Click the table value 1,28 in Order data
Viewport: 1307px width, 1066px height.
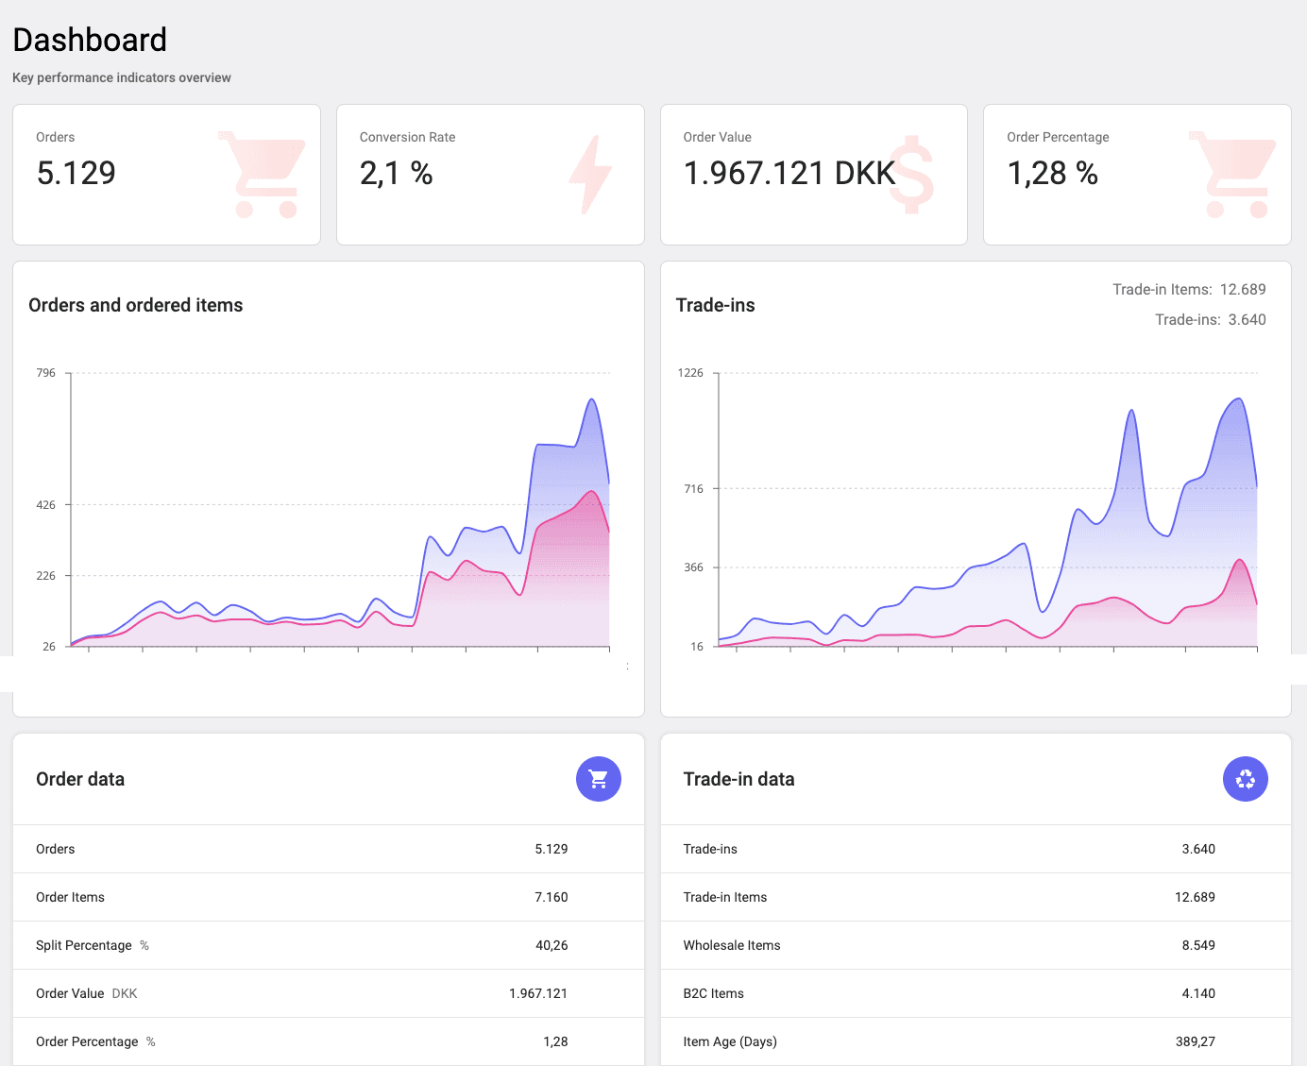[x=555, y=1041]
